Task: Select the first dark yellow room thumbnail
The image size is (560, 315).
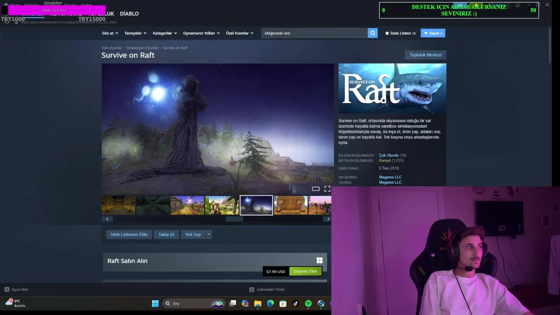Action: point(119,205)
